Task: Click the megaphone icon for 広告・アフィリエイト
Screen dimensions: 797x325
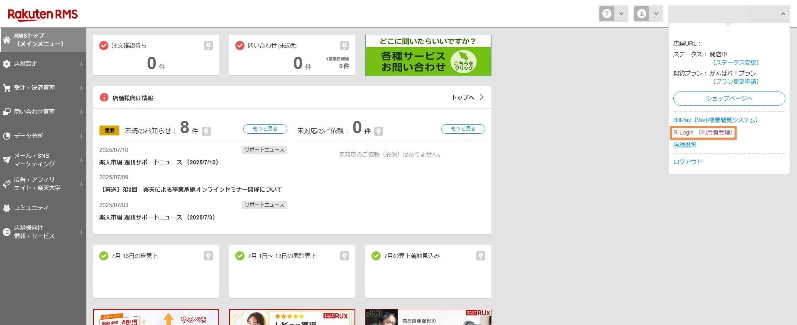Action: pos(7,184)
